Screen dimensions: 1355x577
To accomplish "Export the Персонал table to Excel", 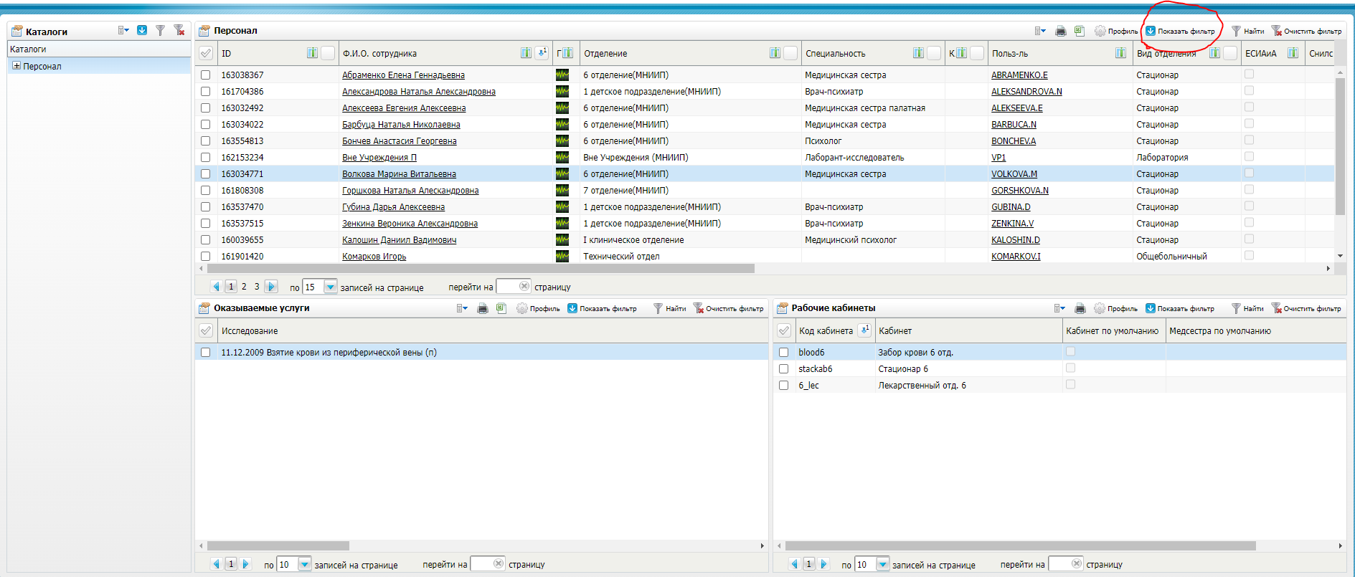I will [x=1079, y=31].
